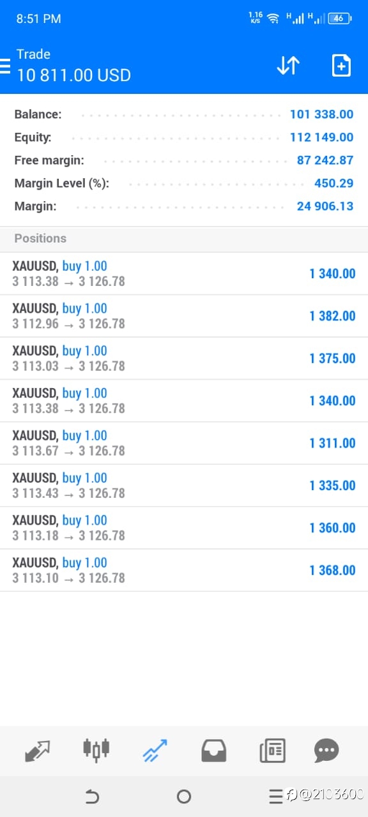Tap Android back navigation button
The image size is (368, 817).
click(92, 796)
